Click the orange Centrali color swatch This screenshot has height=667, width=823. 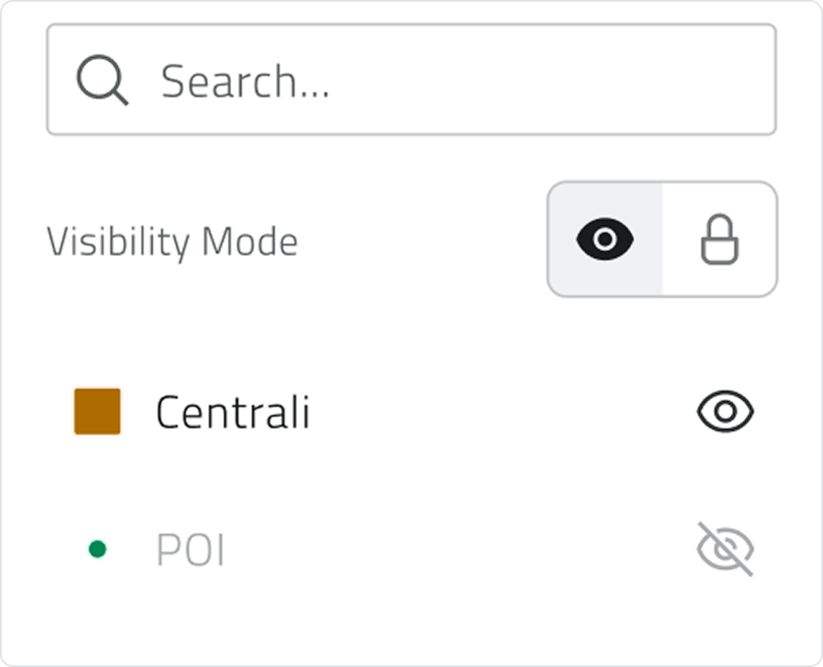97,411
